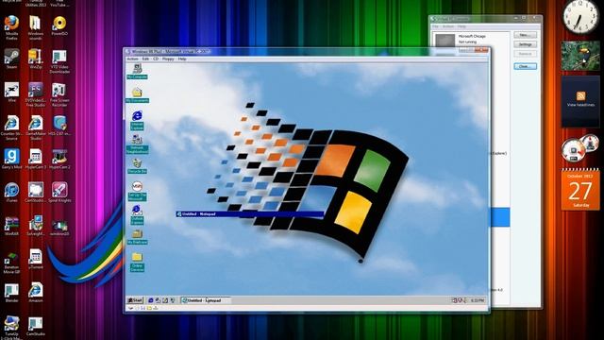Open Blender desktop shortcut
The height and width of the screenshot is (340, 604).
pos(11,293)
